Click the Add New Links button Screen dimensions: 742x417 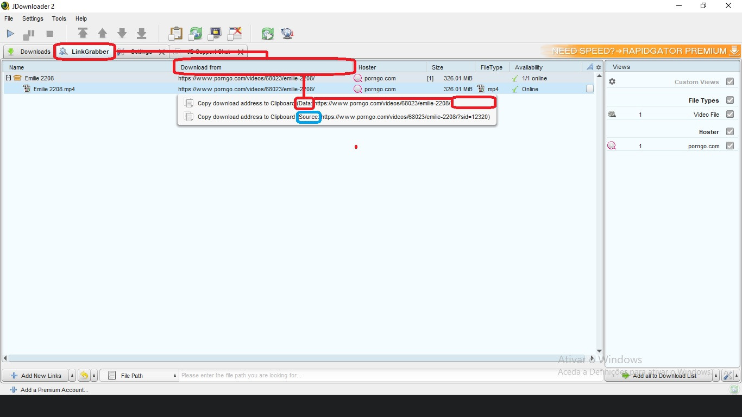(x=35, y=375)
